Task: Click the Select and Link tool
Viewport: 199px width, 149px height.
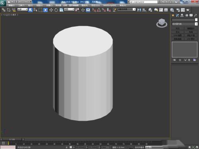Action: [4, 10]
